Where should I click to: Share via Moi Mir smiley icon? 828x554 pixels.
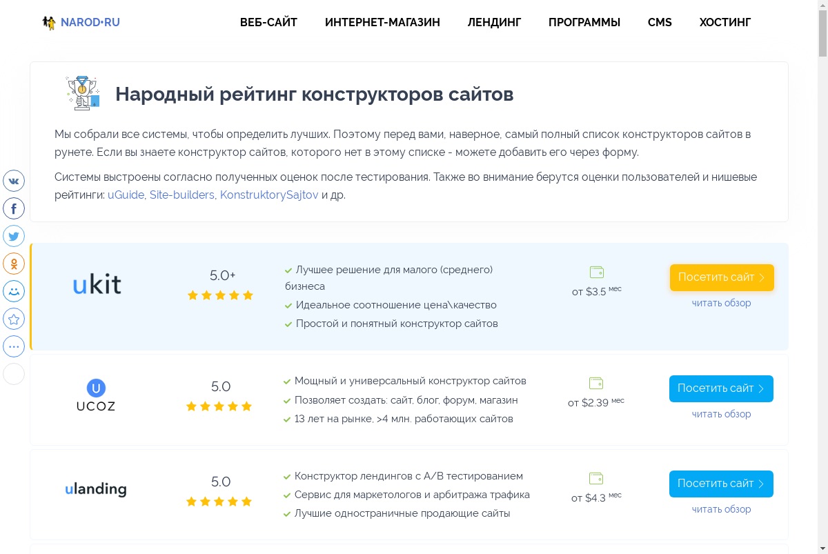14,291
